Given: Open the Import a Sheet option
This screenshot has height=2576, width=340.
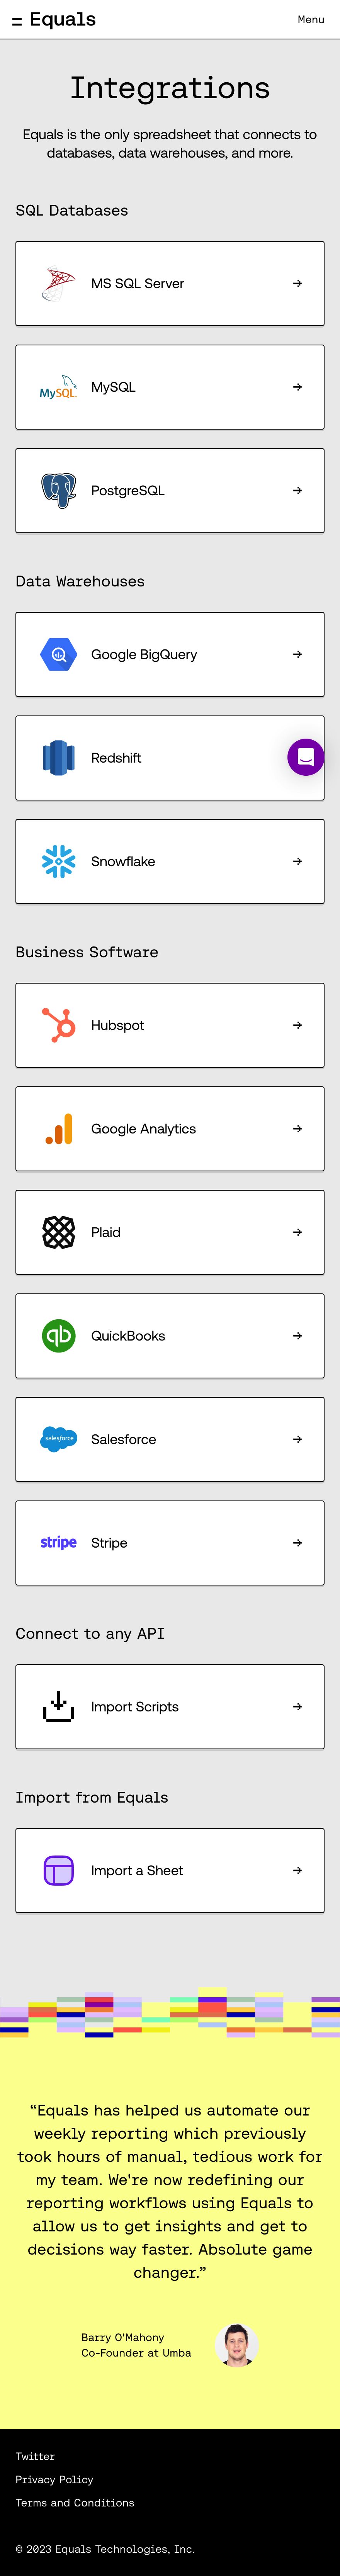Looking at the screenshot, I should click(x=170, y=1870).
